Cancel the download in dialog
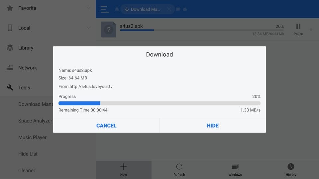Screen dimensions: 319x179 [106, 125]
